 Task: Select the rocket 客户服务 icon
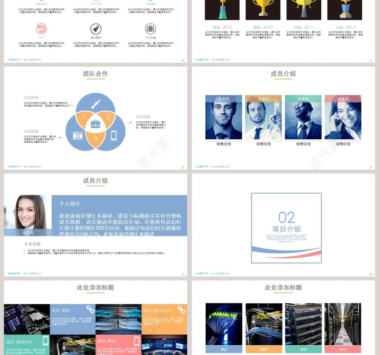point(95,27)
